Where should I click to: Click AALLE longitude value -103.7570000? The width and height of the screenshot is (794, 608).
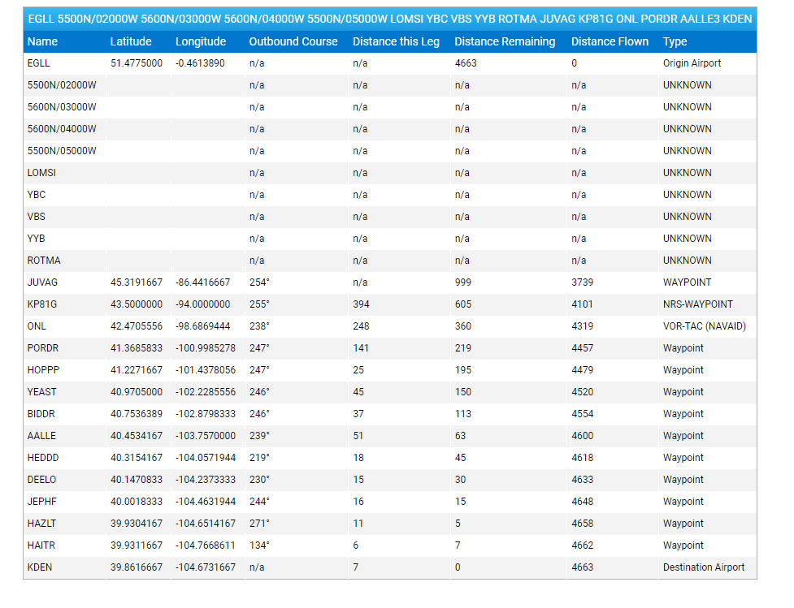pyautogui.click(x=205, y=436)
